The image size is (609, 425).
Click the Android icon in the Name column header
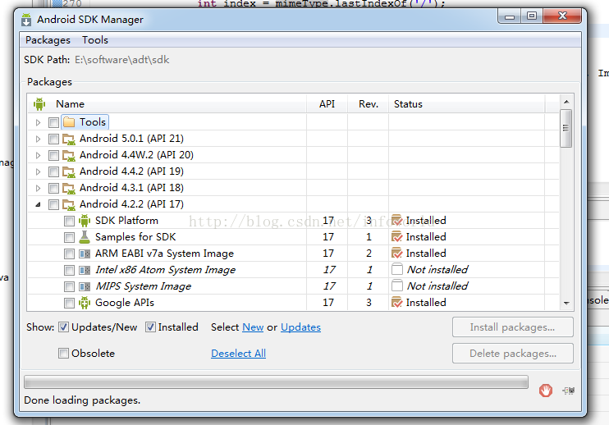pyautogui.click(x=39, y=104)
